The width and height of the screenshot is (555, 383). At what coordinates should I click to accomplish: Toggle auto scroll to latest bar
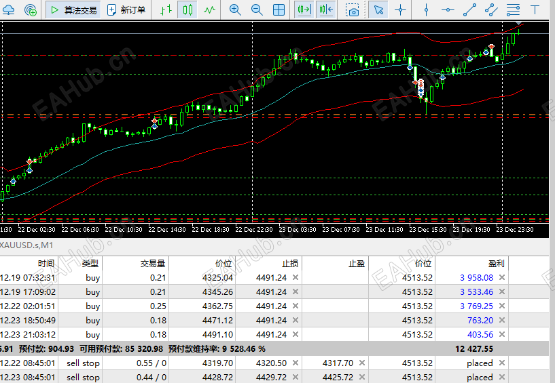(304, 9)
